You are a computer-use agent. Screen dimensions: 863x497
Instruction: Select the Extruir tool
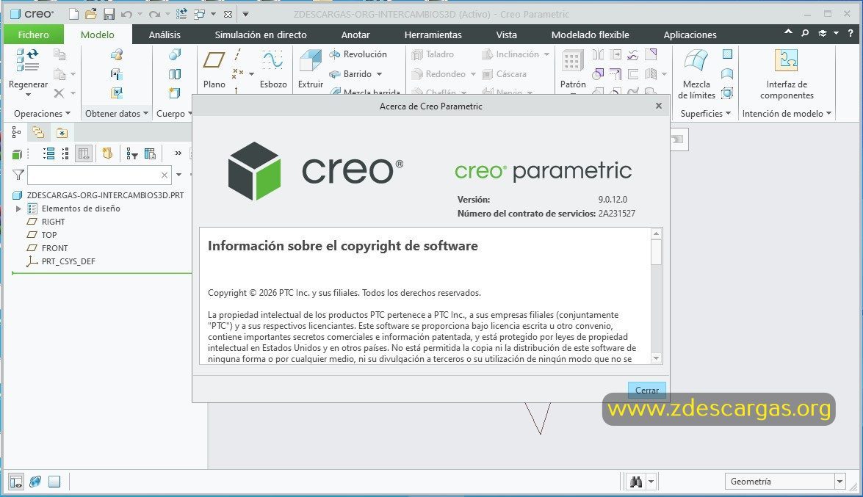[311, 60]
